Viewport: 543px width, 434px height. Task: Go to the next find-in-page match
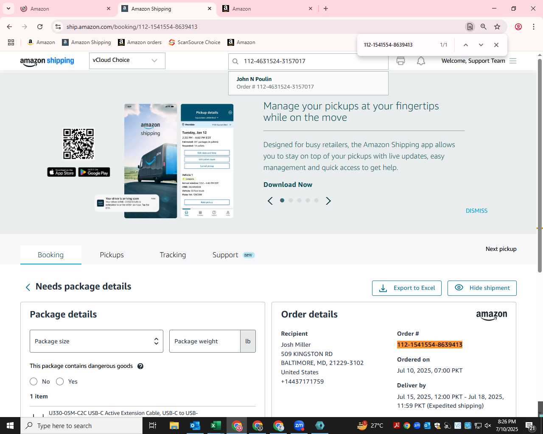pyautogui.click(x=481, y=45)
